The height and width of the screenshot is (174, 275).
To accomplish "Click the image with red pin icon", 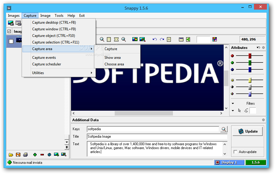I will click(64, 154).
